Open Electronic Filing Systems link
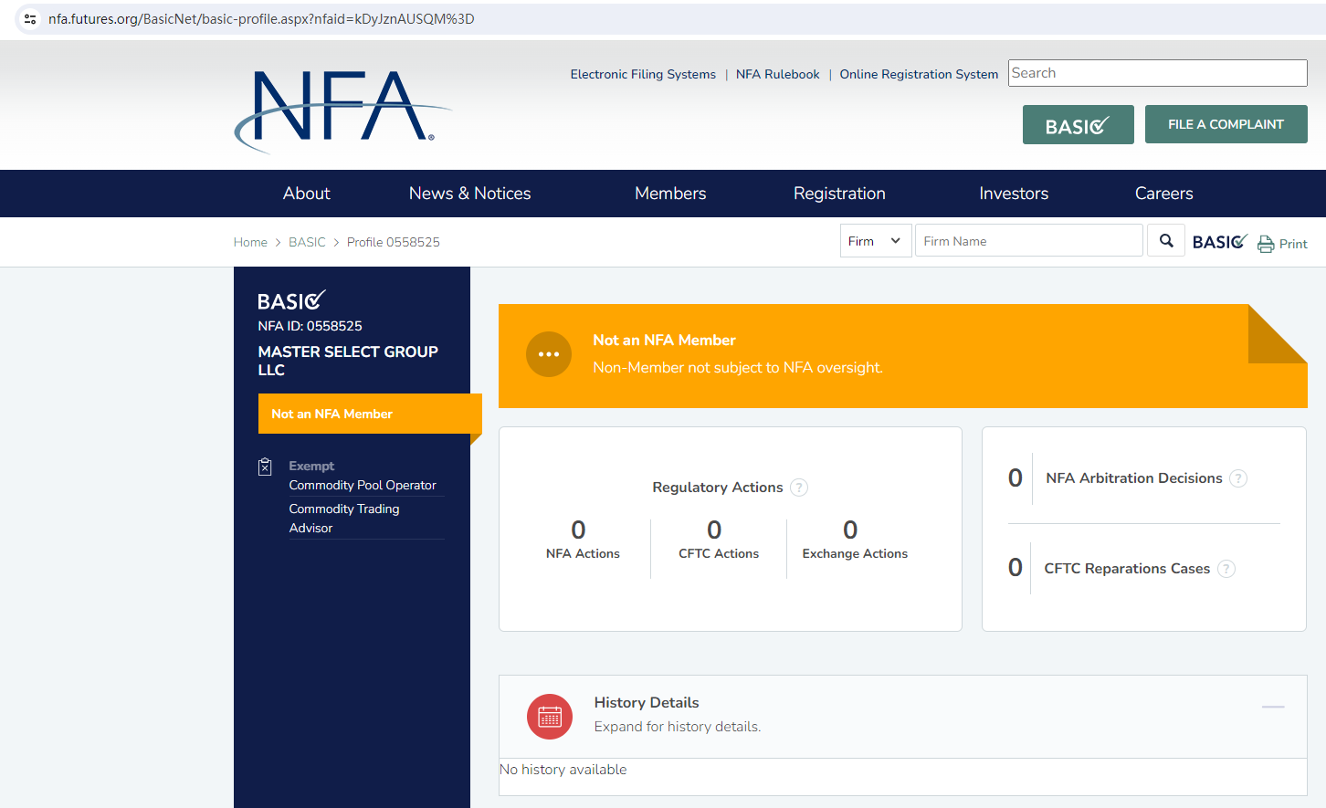This screenshot has width=1326, height=808. (x=643, y=75)
